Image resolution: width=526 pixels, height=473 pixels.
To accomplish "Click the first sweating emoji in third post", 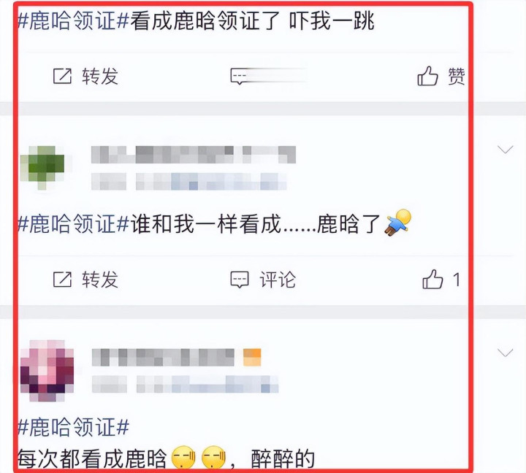I will 183,458.
